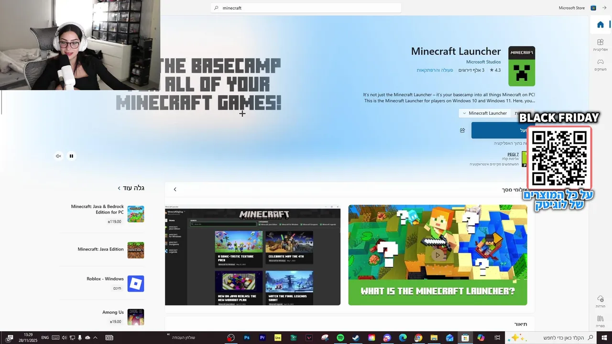Unmute the trailer video

coord(58,156)
